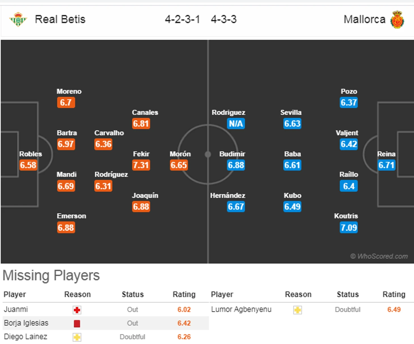
Task: Click the Juanmi player name
Action: (x=16, y=309)
